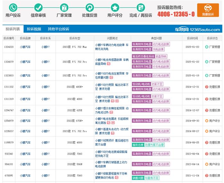Image resolution: width=224 pixels, height=183 pixels.
Task: Play video icon on complaint 1254979 description
Action: (113, 123)
